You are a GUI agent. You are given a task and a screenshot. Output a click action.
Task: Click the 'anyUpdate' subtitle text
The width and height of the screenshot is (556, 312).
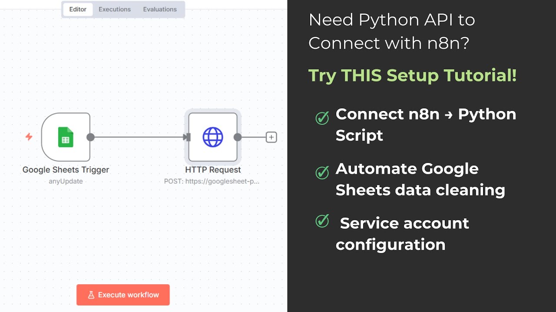click(66, 181)
